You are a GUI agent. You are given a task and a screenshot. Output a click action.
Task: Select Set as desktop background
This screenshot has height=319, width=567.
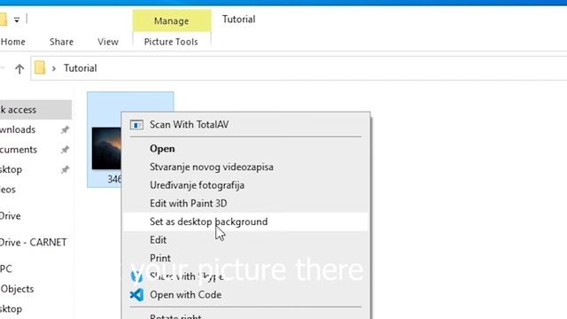pyautogui.click(x=246, y=222)
